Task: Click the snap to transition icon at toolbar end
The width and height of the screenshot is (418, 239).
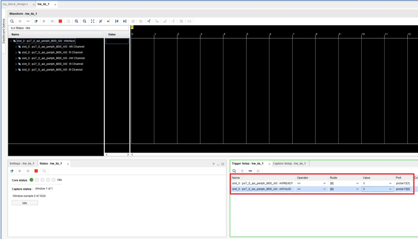Action: 189,21
